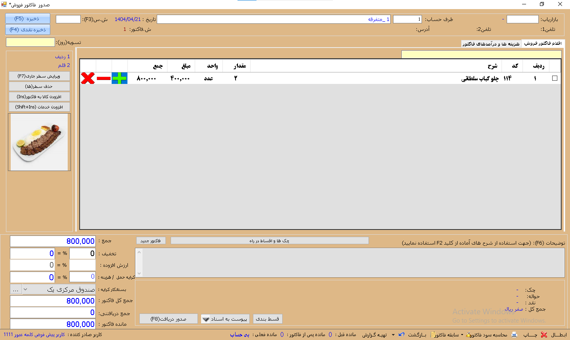Viewport: 570px width, 340px height.
Task: Click the blue return arrow (بازگشت)
Action: click(x=402, y=335)
